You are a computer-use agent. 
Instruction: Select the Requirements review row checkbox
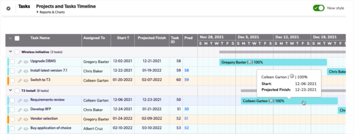click(12, 100)
